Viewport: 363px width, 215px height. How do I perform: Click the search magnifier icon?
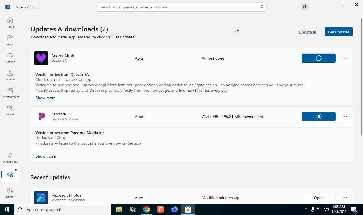(x=261, y=7)
